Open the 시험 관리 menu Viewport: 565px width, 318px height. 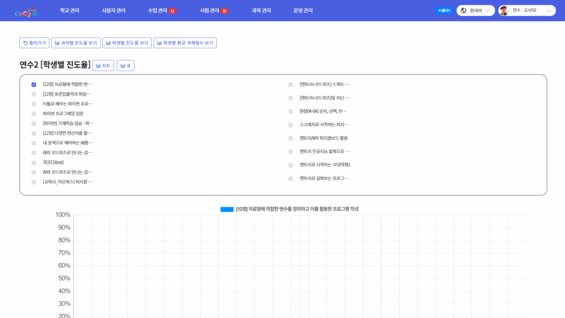(x=209, y=10)
